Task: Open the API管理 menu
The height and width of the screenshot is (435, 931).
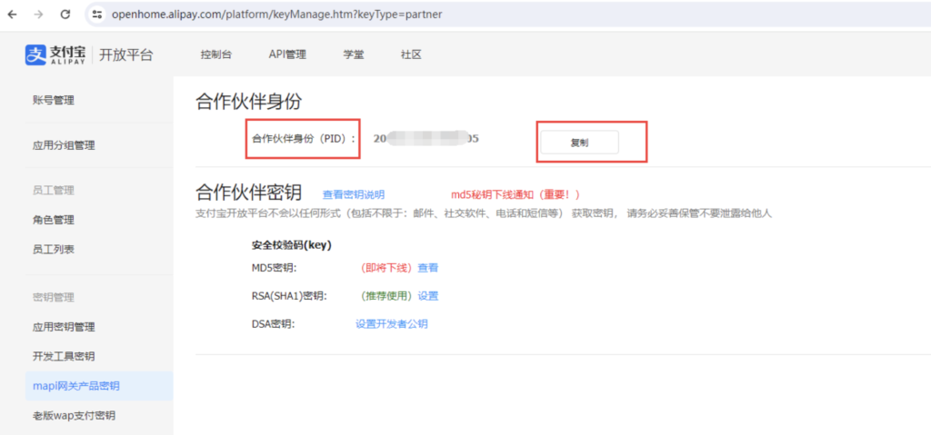Action: pos(287,54)
